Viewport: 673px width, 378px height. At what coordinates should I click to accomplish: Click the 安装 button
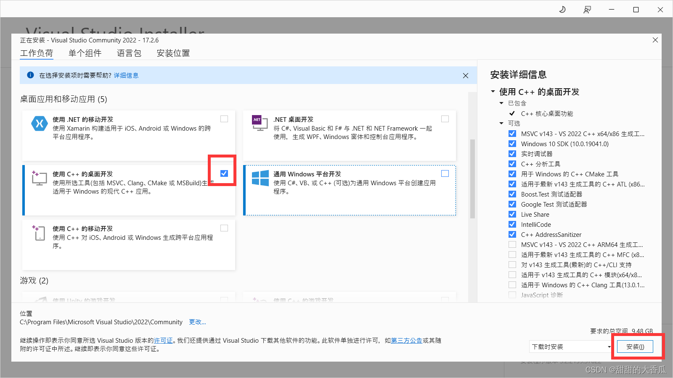(x=635, y=346)
